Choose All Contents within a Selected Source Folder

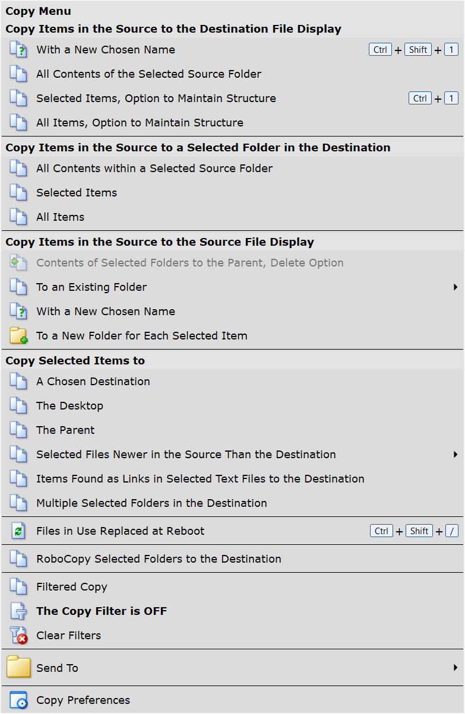[154, 169]
